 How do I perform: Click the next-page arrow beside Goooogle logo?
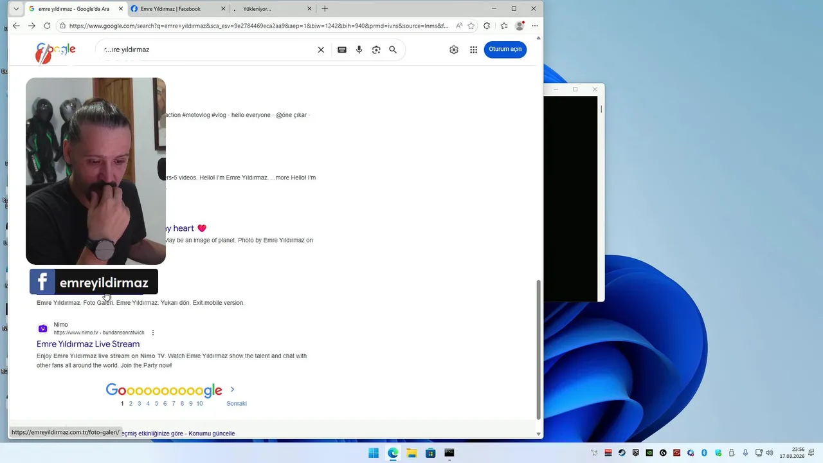(232, 389)
